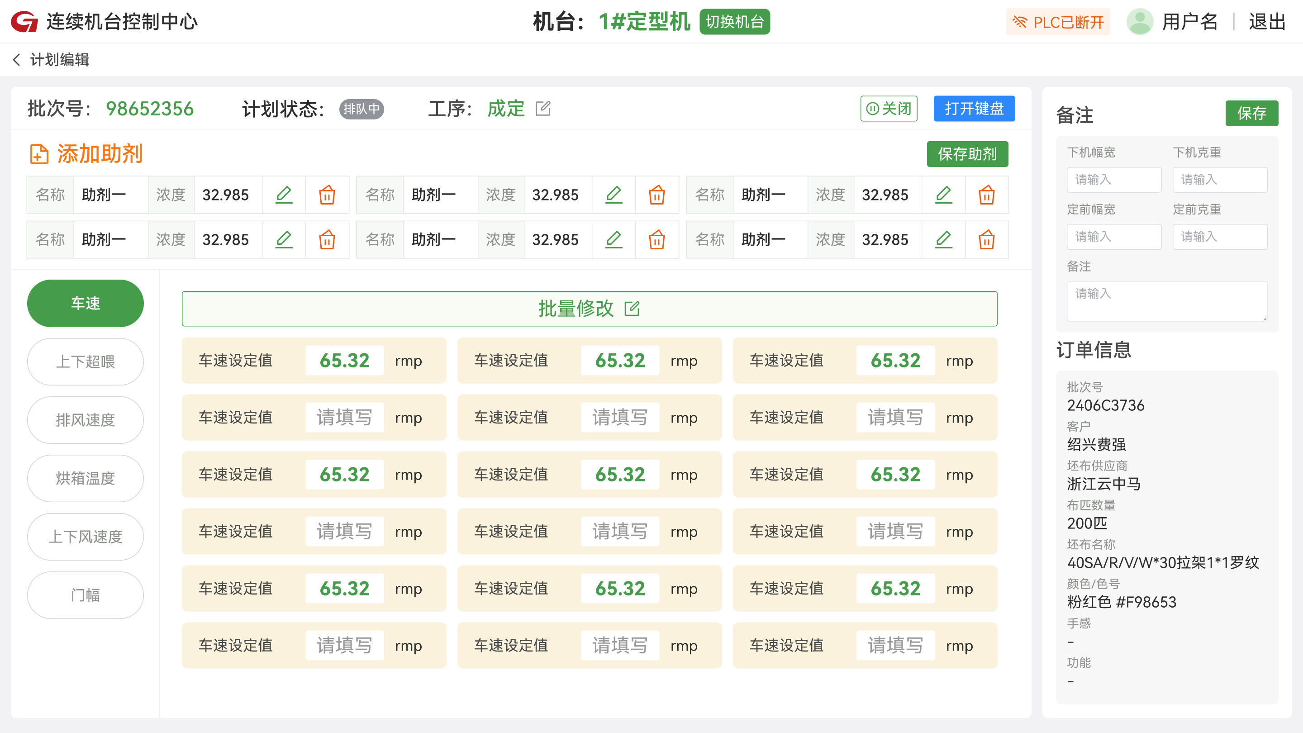Delete the first-row left 助剂一 entry
The image size is (1303, 733).
click(327, 195)
